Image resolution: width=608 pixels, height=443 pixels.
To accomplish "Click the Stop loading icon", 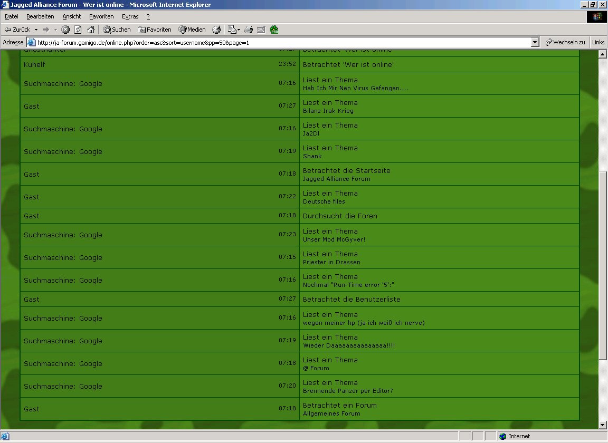I will click(65, 30).
